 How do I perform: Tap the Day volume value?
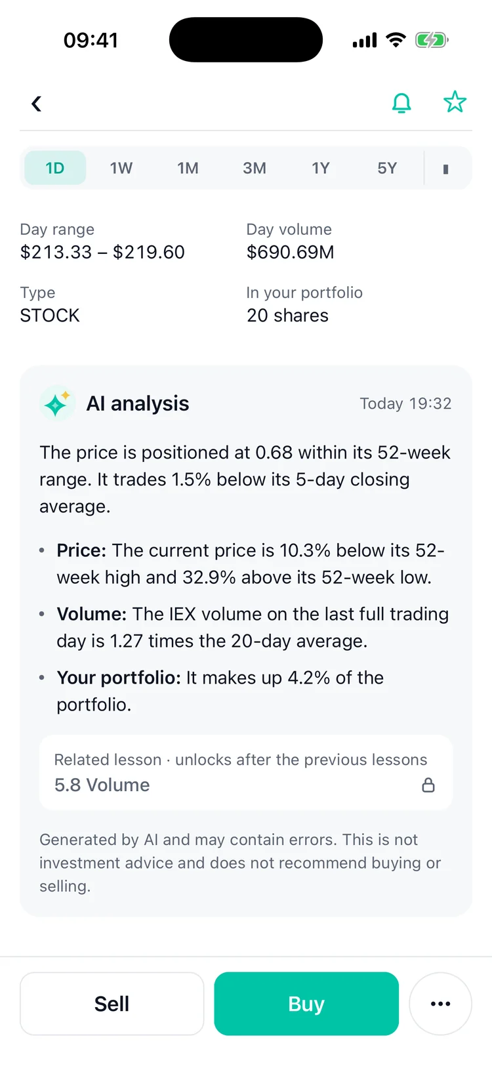(291, 252)
